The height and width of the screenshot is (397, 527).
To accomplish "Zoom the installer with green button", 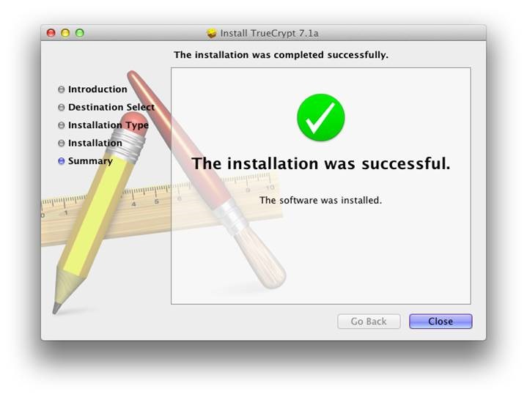I will coord(80,33).
